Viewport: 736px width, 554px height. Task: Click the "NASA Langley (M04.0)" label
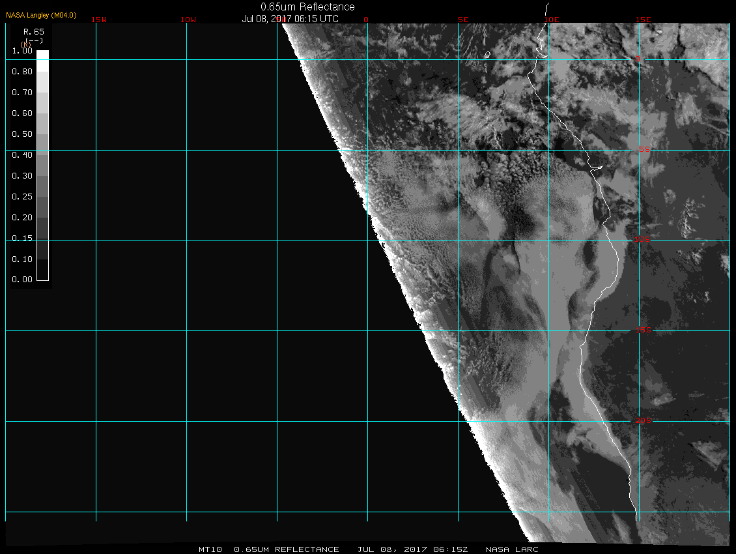[41, 15]
